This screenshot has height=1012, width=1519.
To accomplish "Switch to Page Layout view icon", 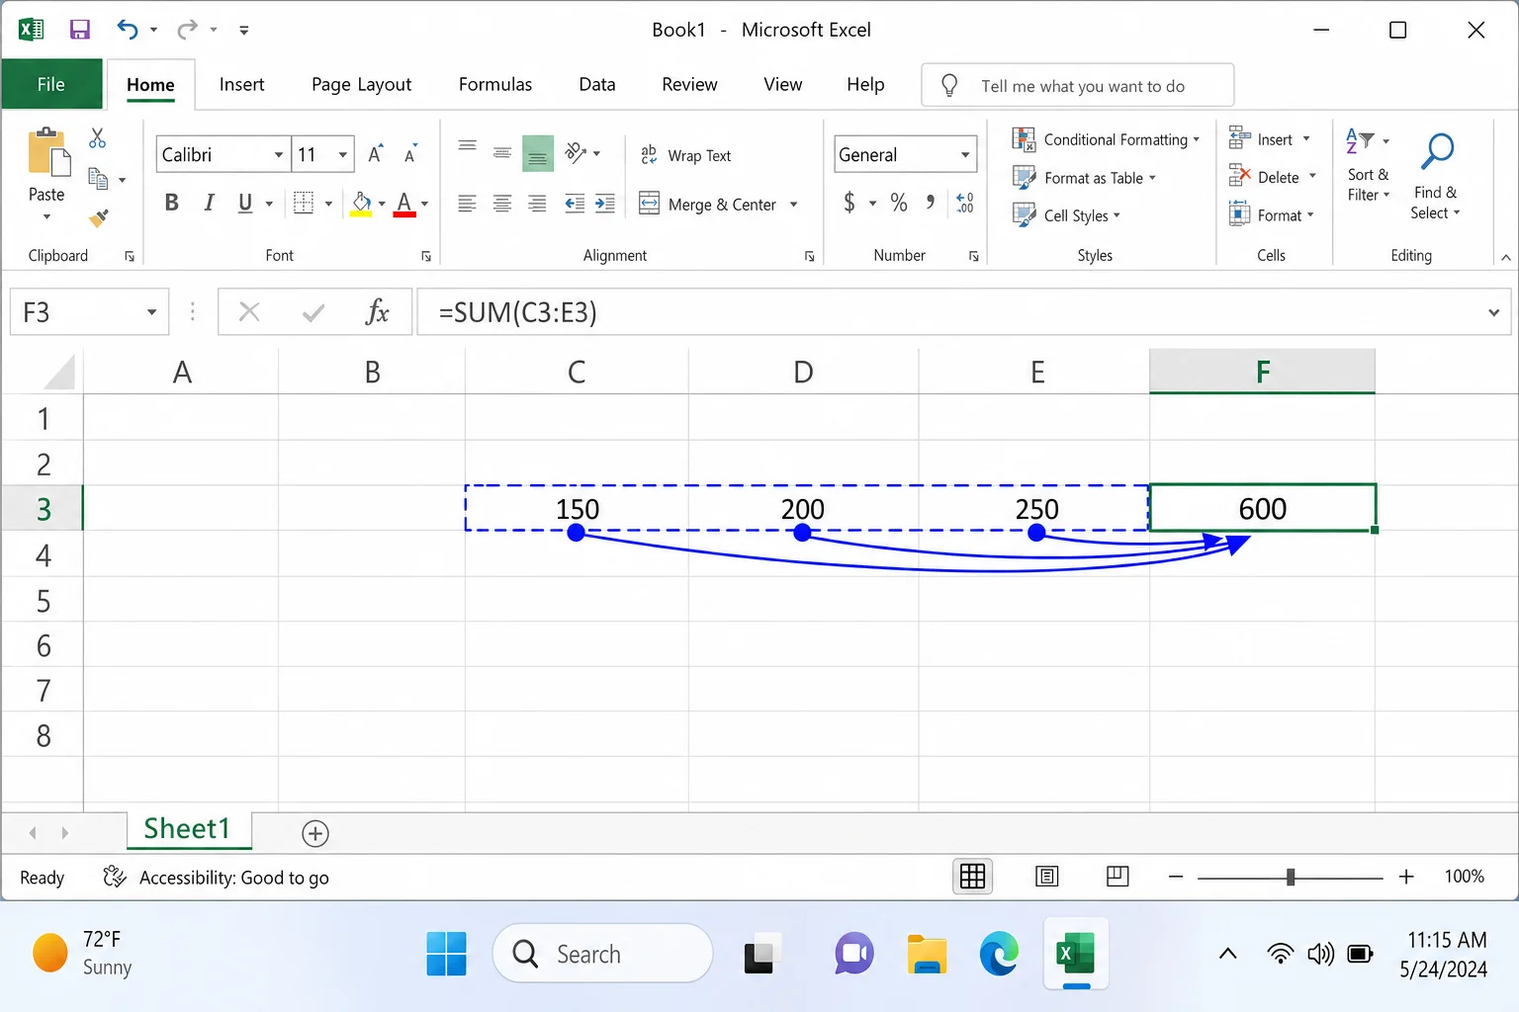I will point(1046,877).
